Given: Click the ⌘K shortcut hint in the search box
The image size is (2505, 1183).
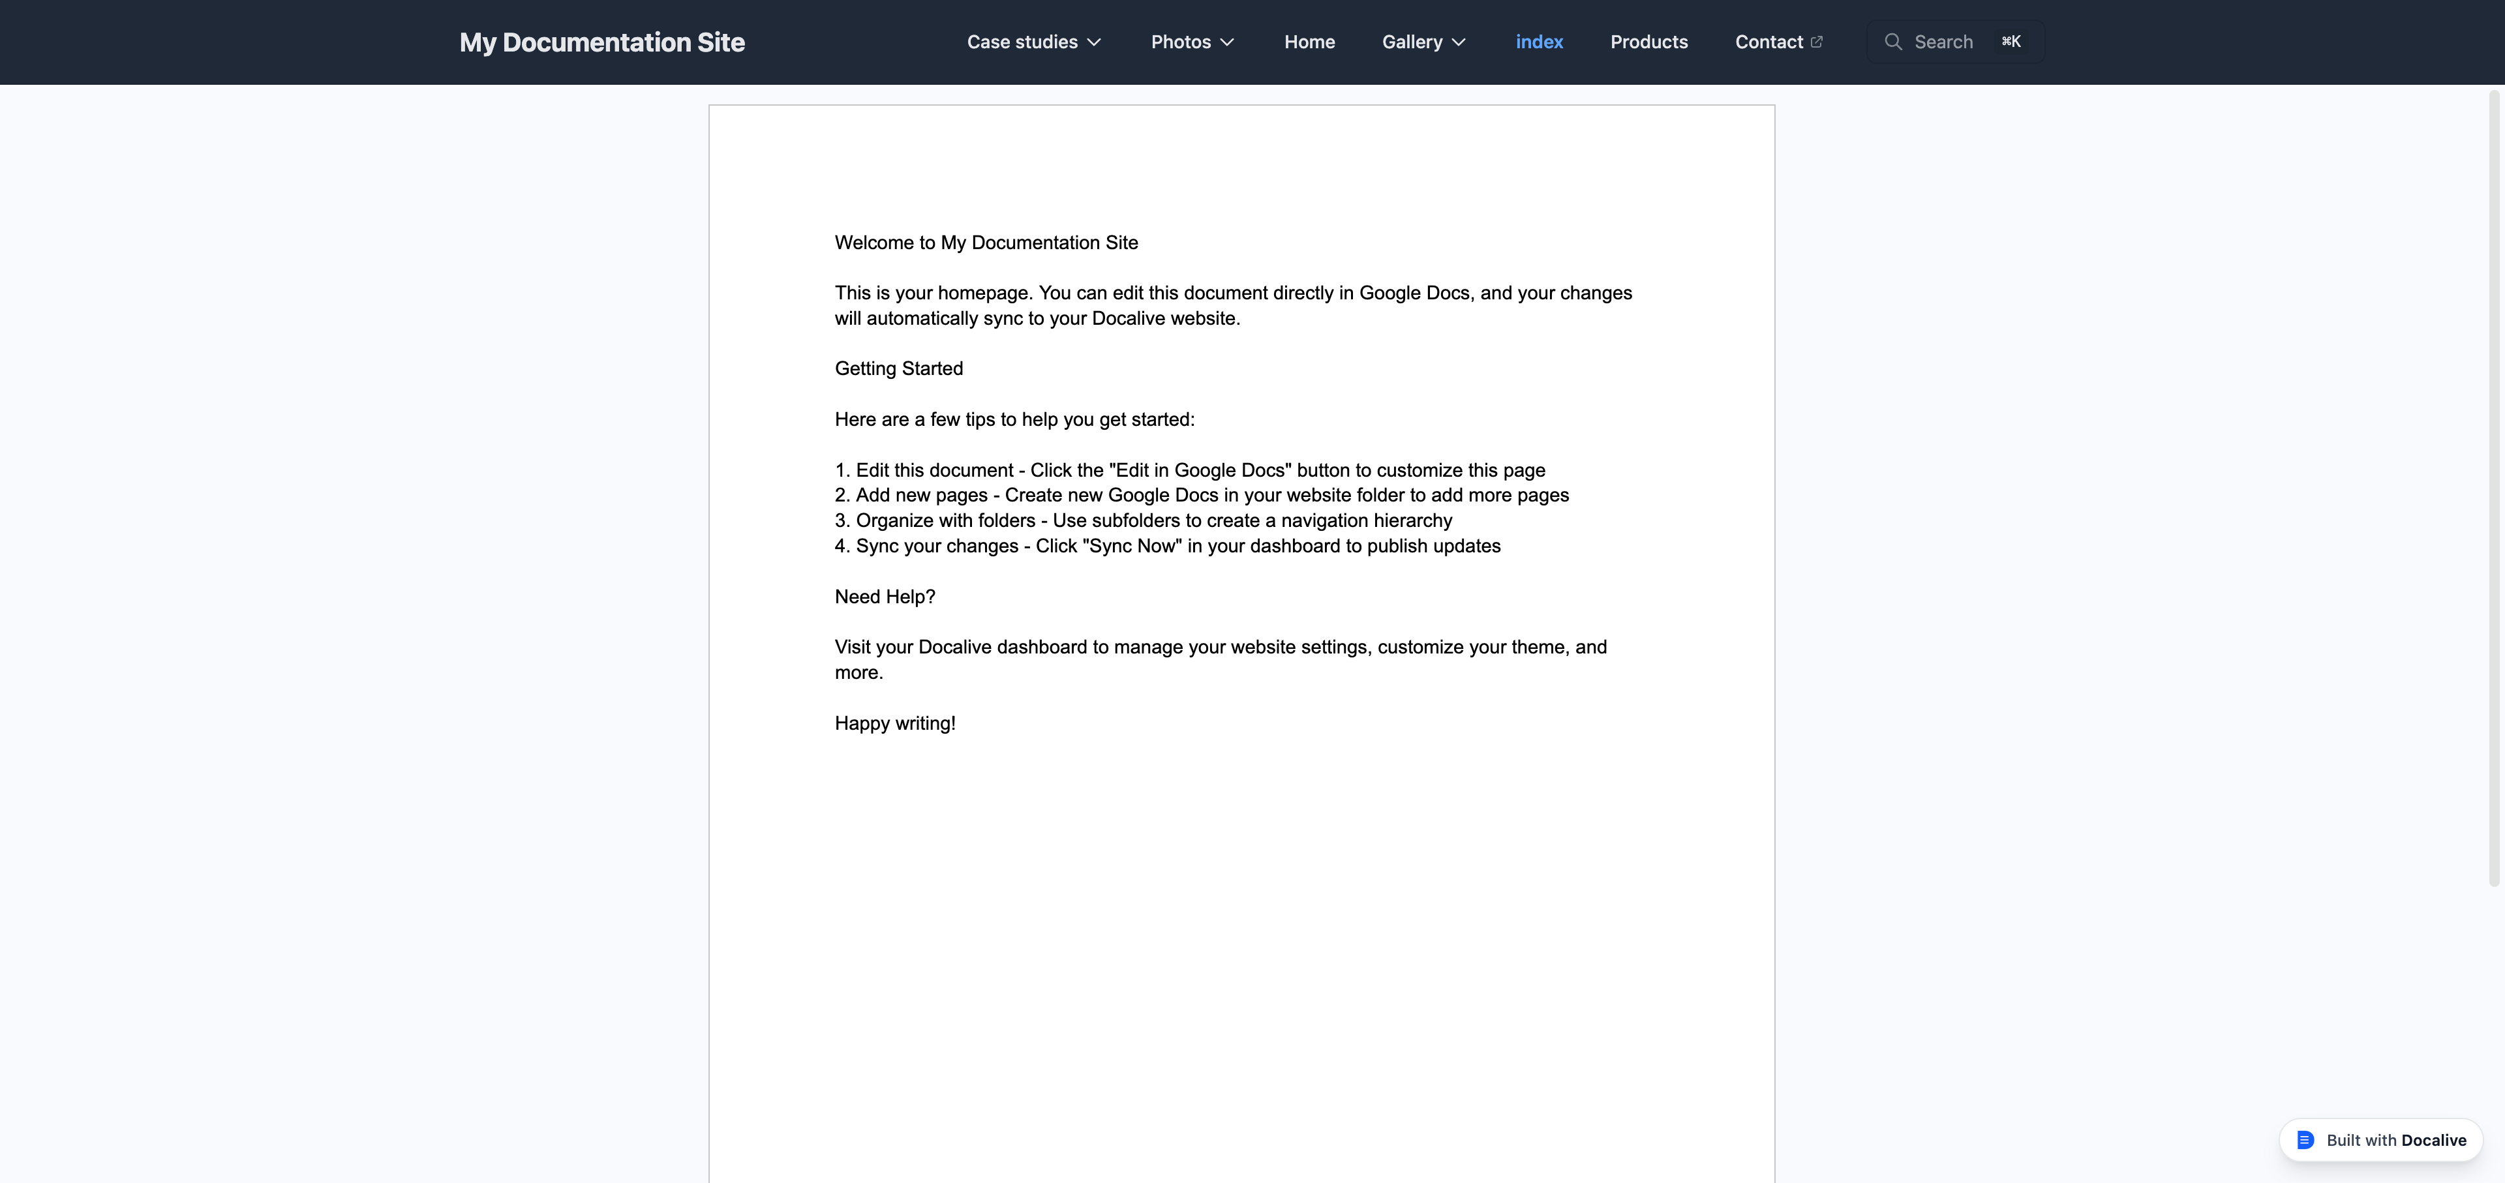Looking at the screenshot, I should coord(2011,42).
